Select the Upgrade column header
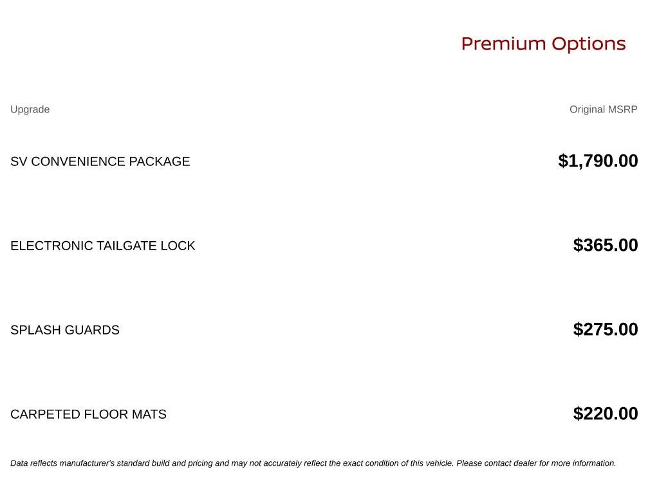659x494 pixels. (x=30, y=109)
